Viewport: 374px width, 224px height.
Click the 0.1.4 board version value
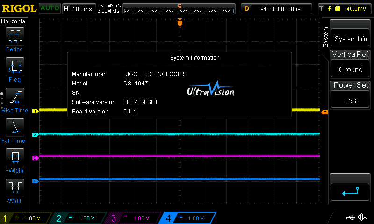tap(129, 112)
